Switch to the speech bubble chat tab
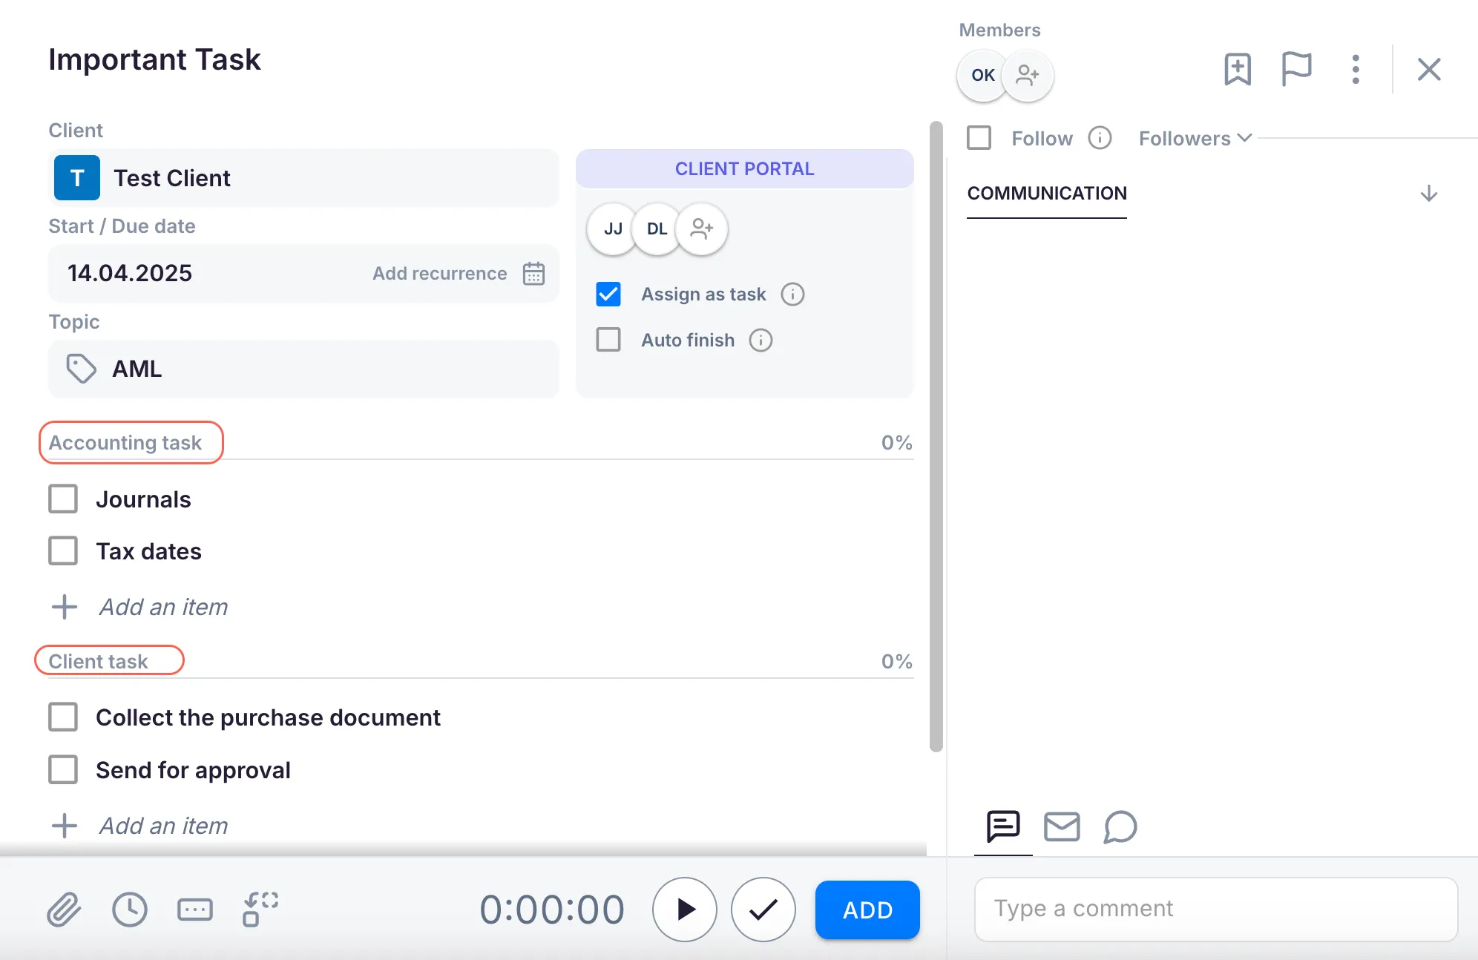 tap(1120, 826)
